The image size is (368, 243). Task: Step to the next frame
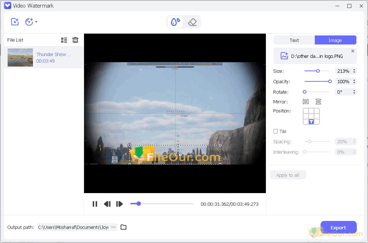click(x=120, y=204)
